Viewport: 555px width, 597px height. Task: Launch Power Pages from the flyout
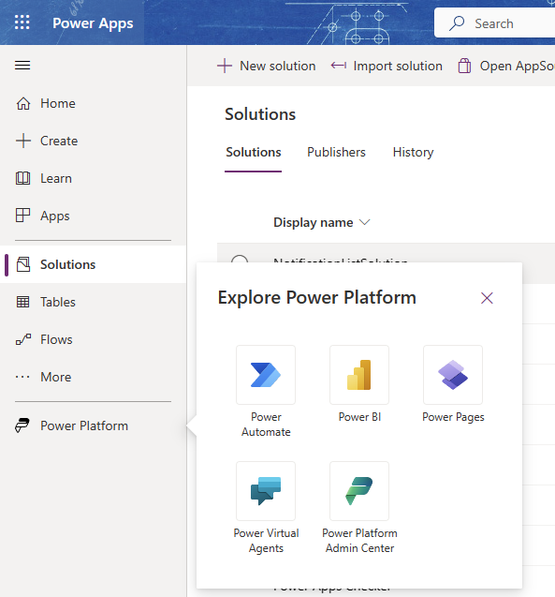(453, 384)
